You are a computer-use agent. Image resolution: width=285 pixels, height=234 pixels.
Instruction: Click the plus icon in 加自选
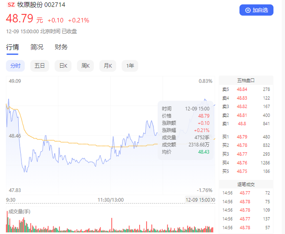click(x=248, y=10)
